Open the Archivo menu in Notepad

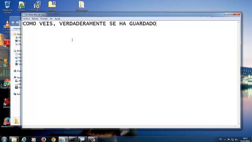(26, 19)
